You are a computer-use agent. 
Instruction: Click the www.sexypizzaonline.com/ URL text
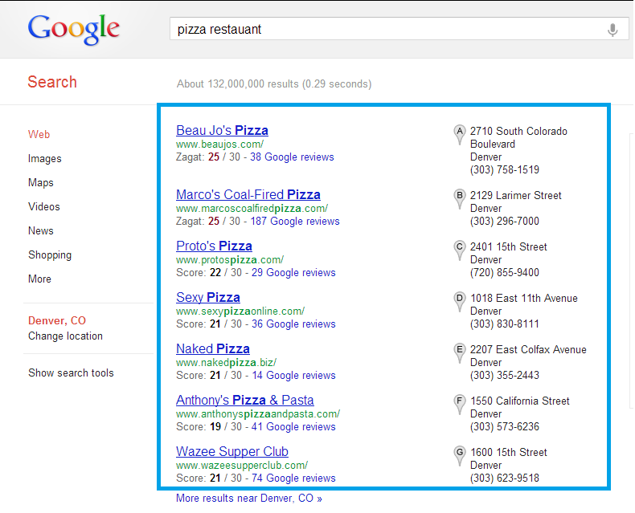pos(240,311)
